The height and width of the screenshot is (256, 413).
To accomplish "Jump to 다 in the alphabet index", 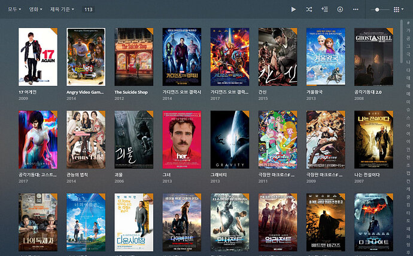I will (408, 70).
